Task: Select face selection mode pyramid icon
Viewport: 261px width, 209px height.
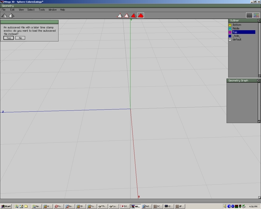Action: (x=134, y=16)
